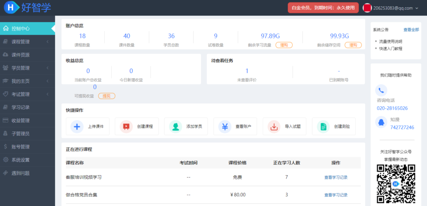Click the yen icon for 查看账户
This screenshot has width=427, height=206.
click(x=225, y=126)
